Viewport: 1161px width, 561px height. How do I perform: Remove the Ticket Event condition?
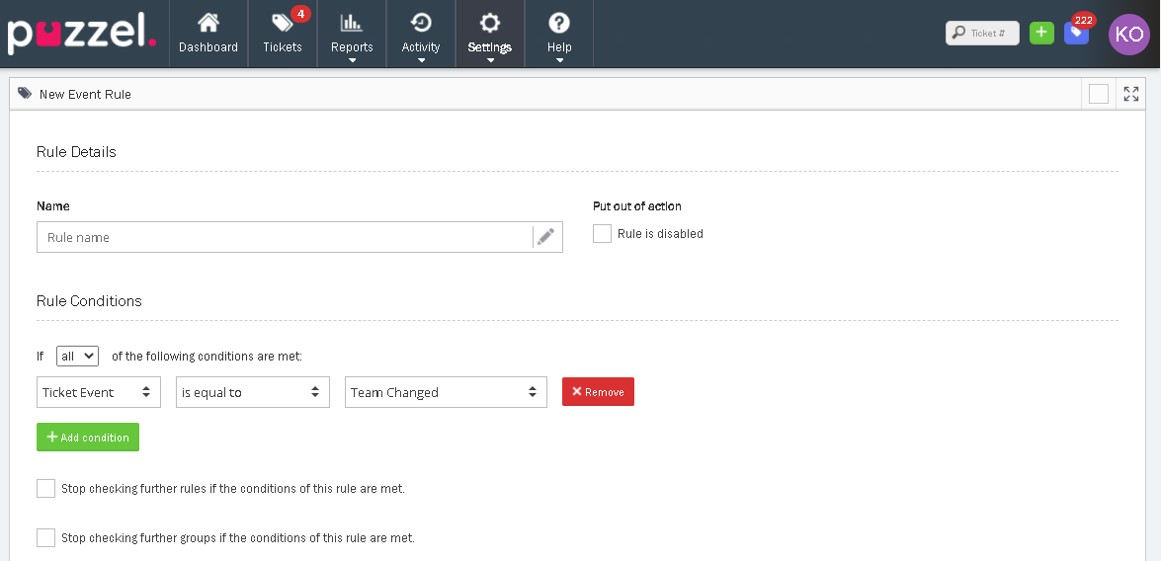[598, 392]
